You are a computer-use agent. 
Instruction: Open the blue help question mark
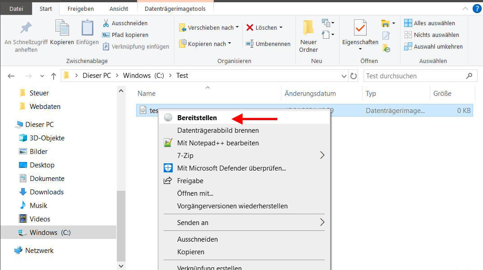pos(477,9)
